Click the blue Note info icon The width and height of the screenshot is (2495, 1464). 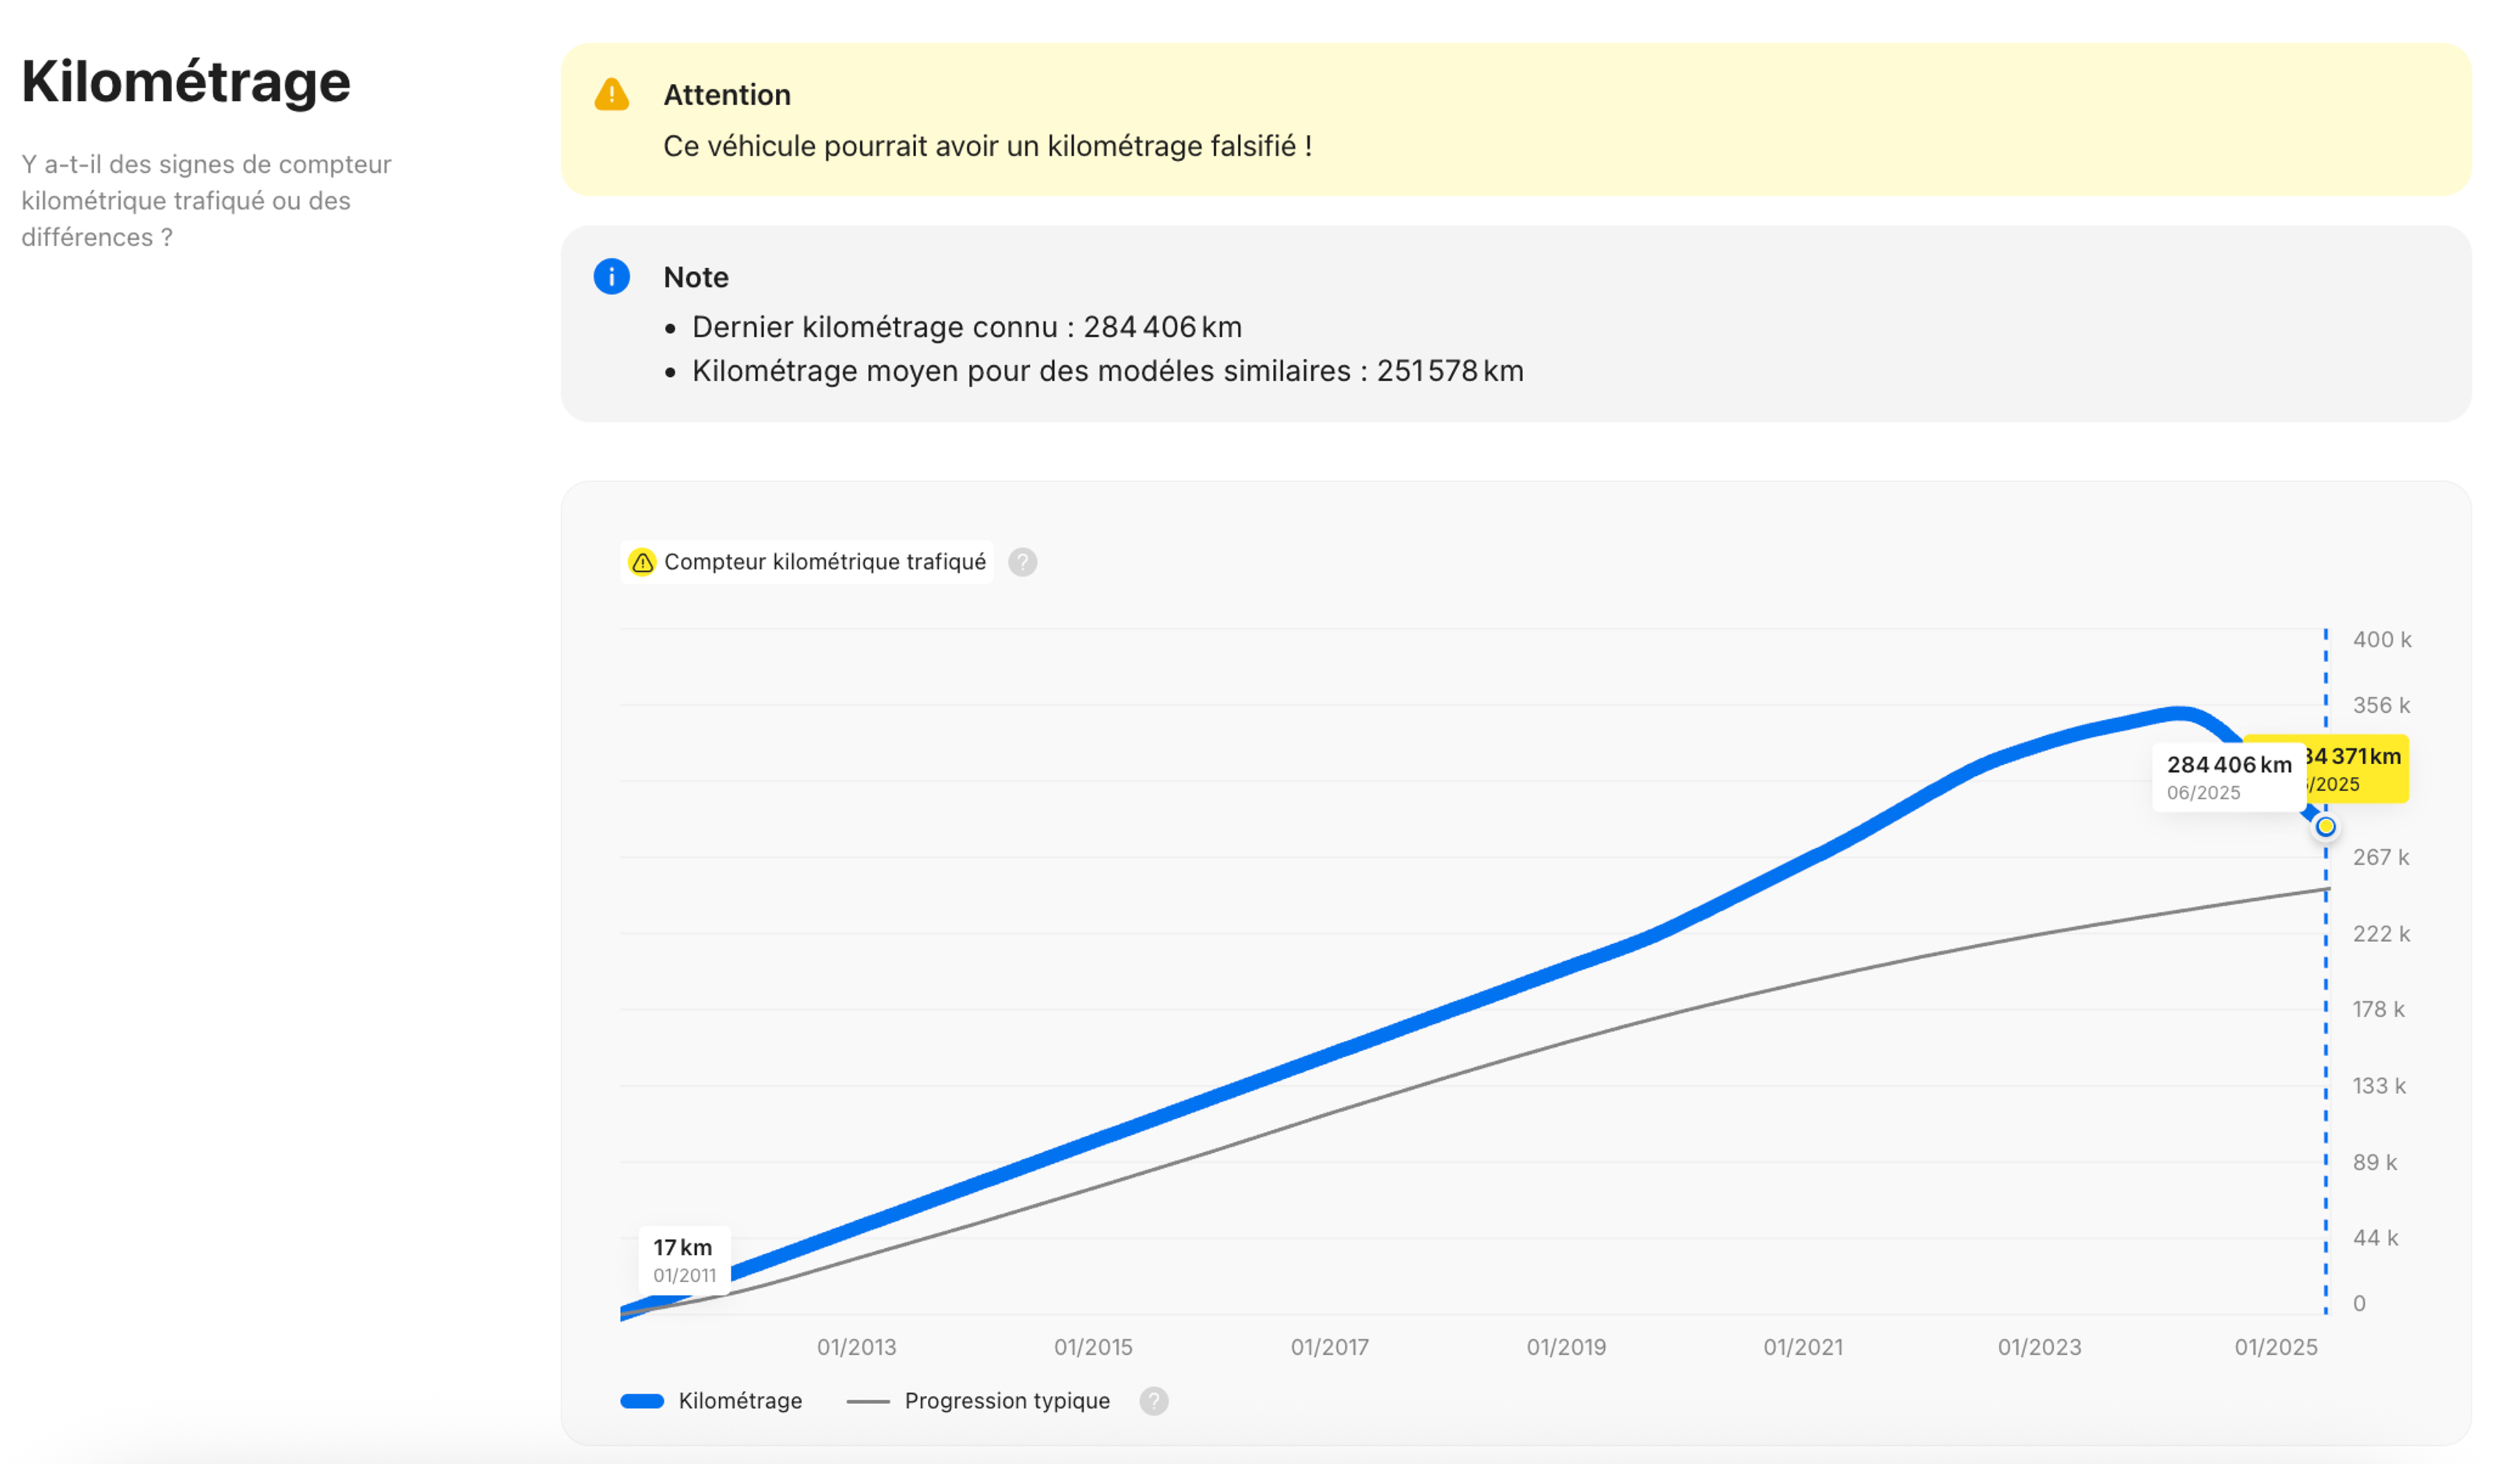pos(611,276)
